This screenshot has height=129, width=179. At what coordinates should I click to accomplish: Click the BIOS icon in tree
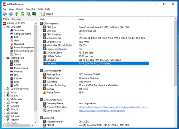click(x=11, y=82)
